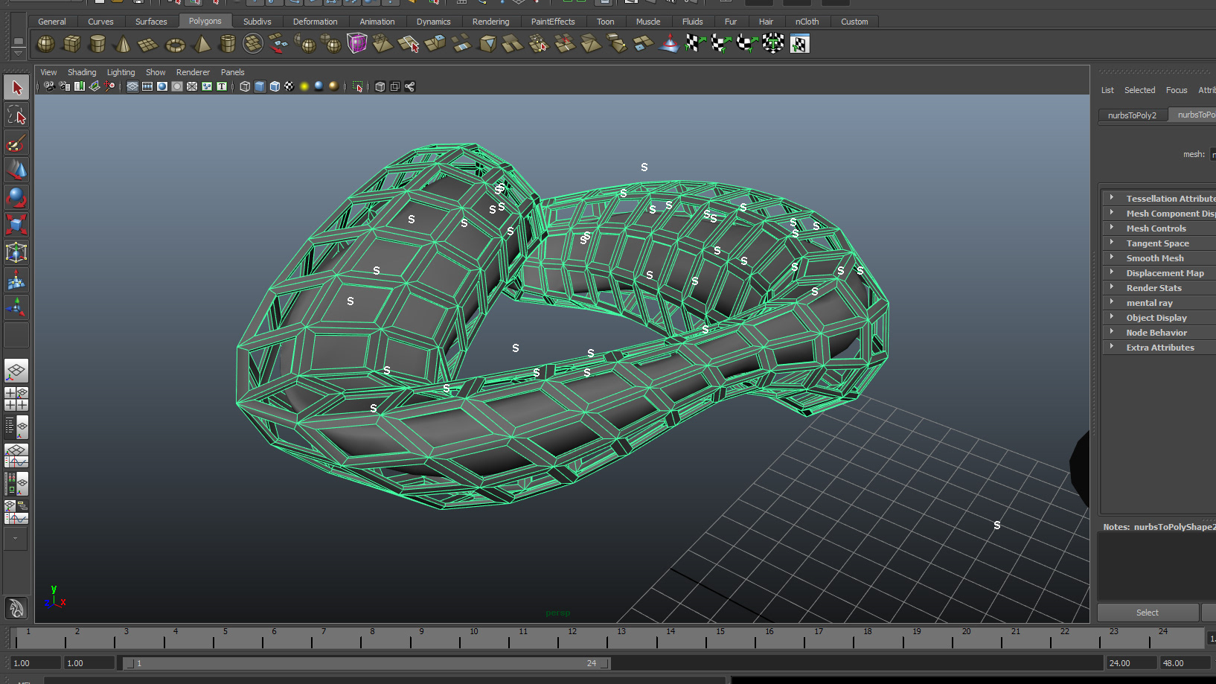Create a polygon pyramid from the shelf
The height and width of the screenshot is (684, 1216).
[201, 44]
